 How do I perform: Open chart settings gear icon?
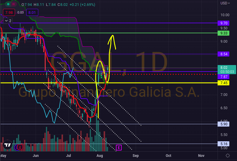point(228,155)
